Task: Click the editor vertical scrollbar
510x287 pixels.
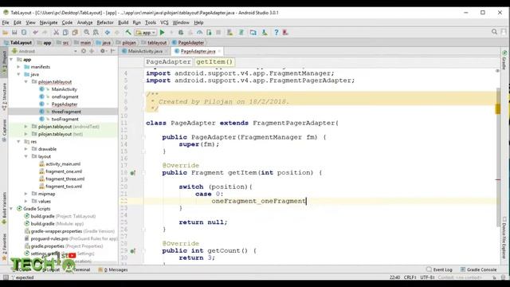Action: pos(497,158)
